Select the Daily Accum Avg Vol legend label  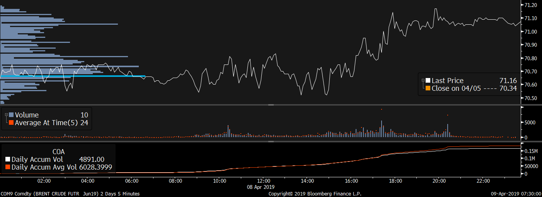coord(44,167)
